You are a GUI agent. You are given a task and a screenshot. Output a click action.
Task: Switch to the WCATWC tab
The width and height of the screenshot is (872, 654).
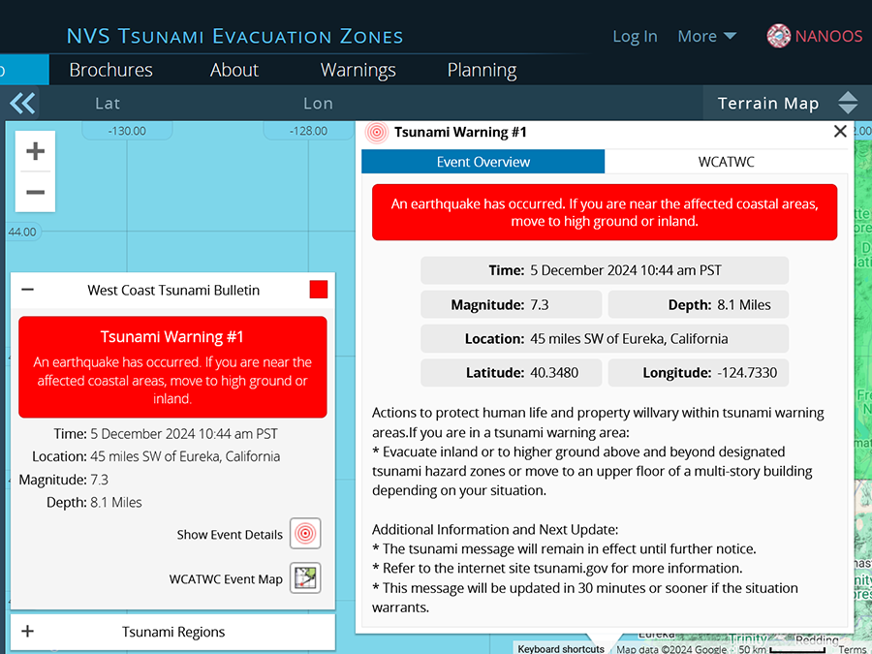(x=726, y=162)
